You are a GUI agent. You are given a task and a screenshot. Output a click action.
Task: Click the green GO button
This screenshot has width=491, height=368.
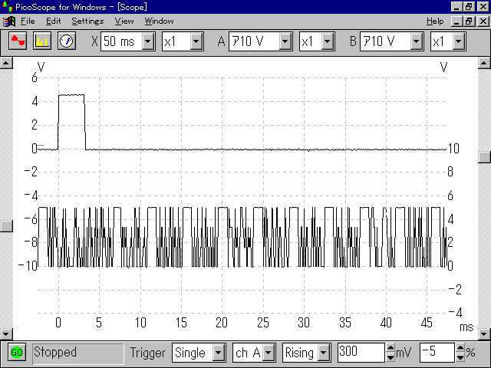point(17,353)
